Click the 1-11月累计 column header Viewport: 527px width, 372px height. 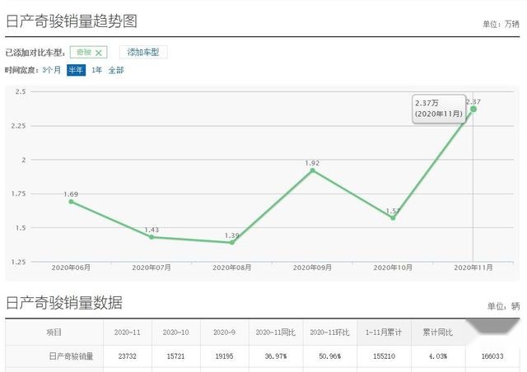coord(384,332)
